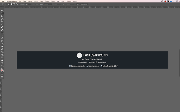Image resolution: width=180 pixels, height=112 pixels.
Task: Select the History Brush tool
Action: click(2, 35)
